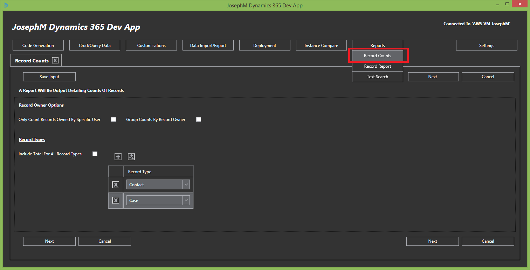Screen dimensions: 530x270
Task: Click the add multiple record types icon
Action: pyautogui.click(x=131, y=157)
